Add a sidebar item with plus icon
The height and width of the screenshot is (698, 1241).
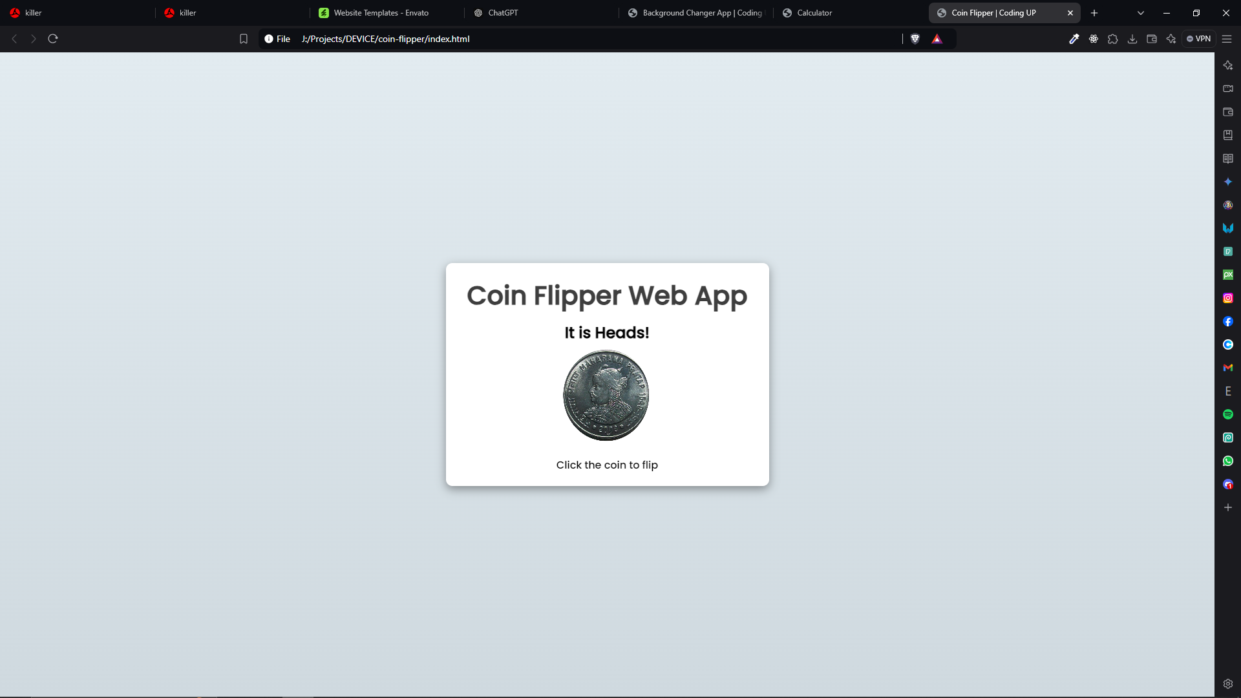tap(1228, 507)
